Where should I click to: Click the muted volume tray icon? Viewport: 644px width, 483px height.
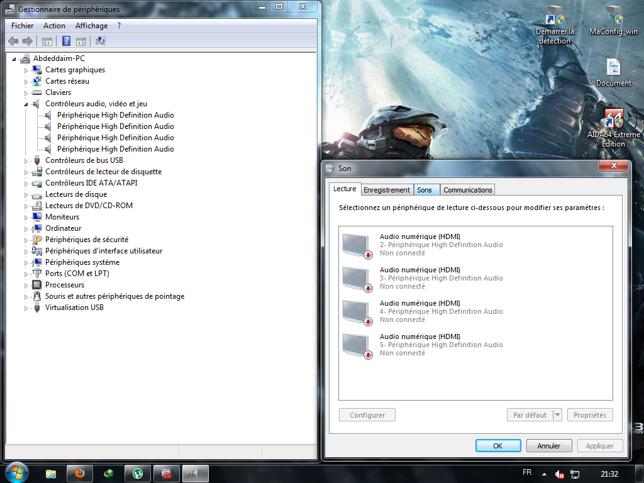coord(559,474)
